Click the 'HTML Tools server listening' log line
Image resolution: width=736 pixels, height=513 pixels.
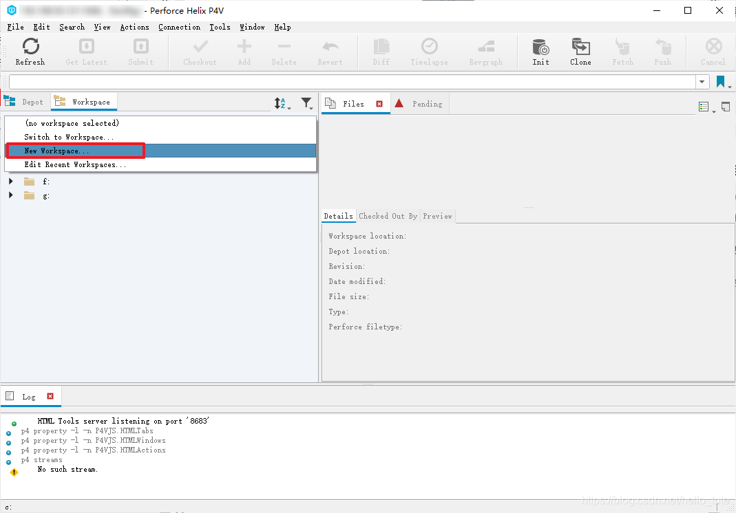[x=123, y=421]
